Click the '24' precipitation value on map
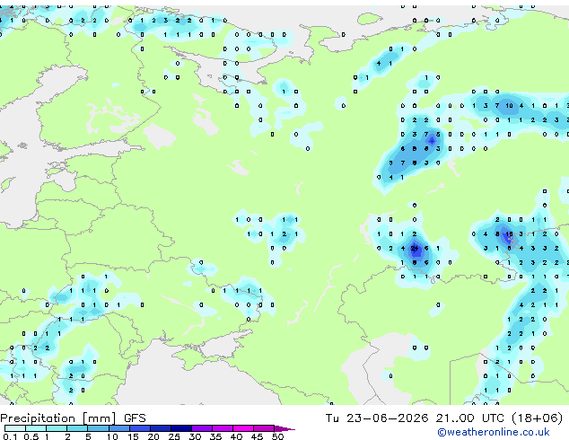Image resolution: width=569 pixels, height=440 pixels. (x=415, y=249)
